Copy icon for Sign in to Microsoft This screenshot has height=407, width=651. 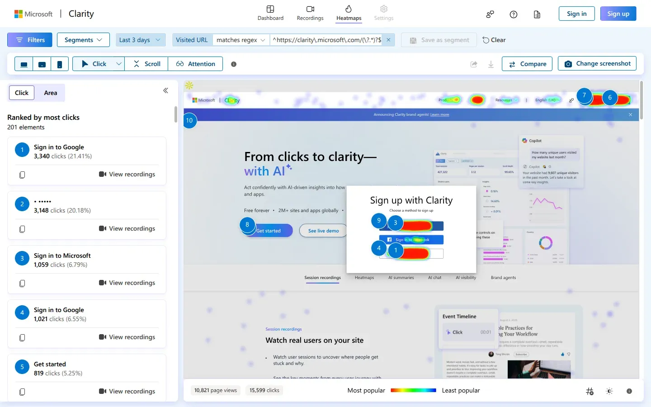22,283
